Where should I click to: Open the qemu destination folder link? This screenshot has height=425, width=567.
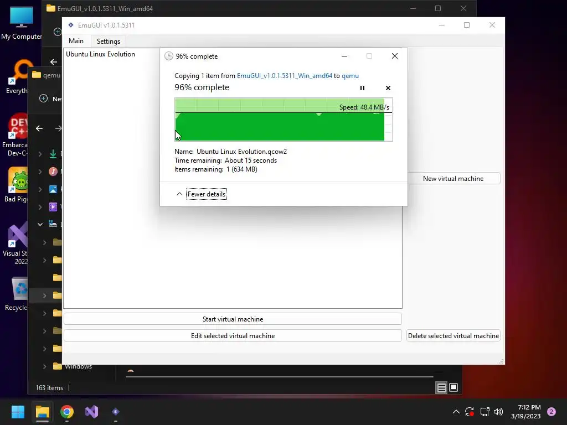pyautogui.click(x=350, y=75)
